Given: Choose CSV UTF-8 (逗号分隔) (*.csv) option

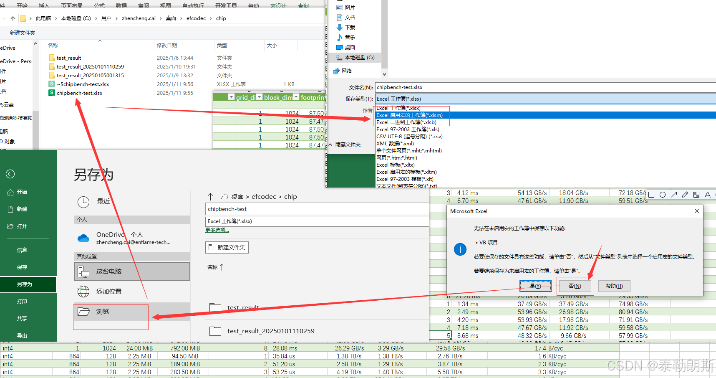Looking at the screenshot, I should (409, 137).
